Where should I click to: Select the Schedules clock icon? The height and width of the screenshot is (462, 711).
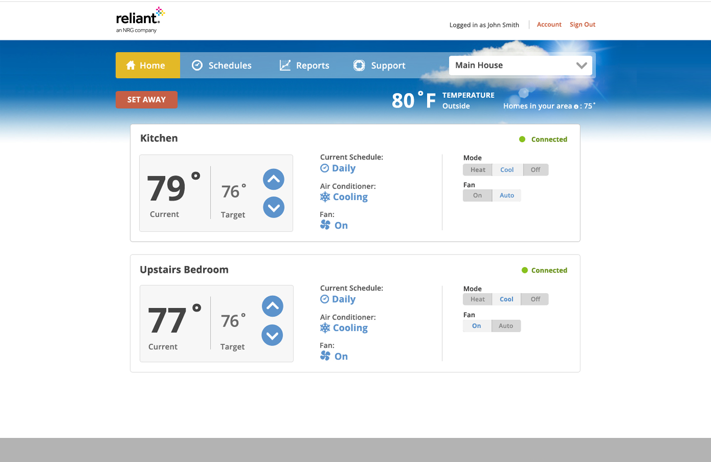pyautogui.click(x=197, y=65)
